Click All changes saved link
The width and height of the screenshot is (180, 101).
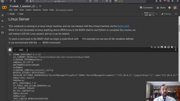point(64,10)
